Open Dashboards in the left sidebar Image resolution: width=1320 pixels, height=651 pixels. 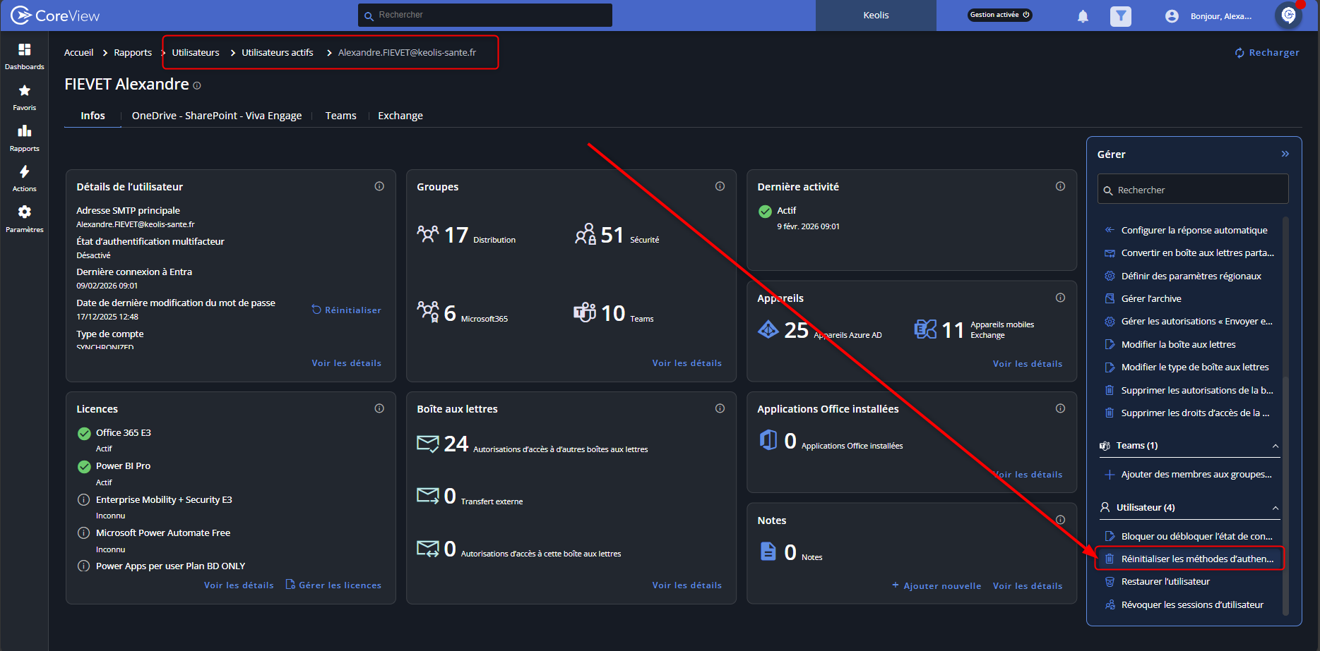(25, 56)
